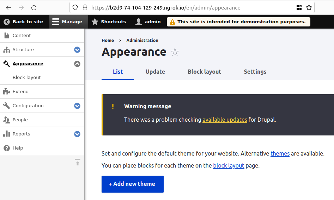Open the available updates link
The height and width of the screenshot is (200, 334).
(x=225, y=120)
